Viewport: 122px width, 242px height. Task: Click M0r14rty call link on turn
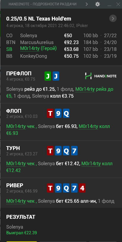(x=91, y=164)
